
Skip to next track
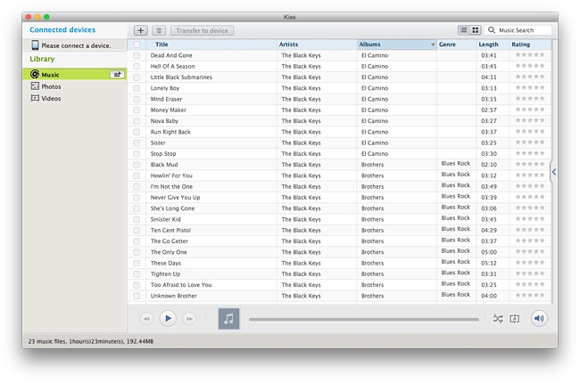(x=189, y=318)
